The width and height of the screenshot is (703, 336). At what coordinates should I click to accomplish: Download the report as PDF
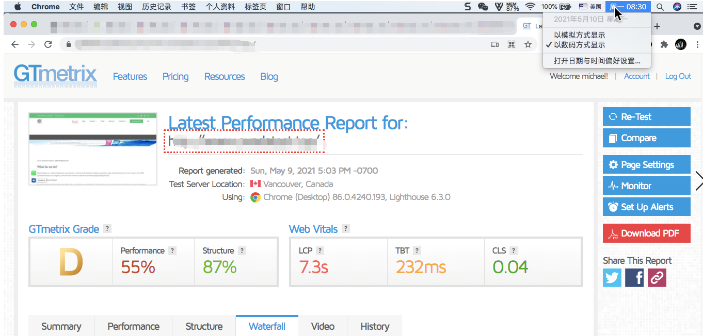coord(646,233)
